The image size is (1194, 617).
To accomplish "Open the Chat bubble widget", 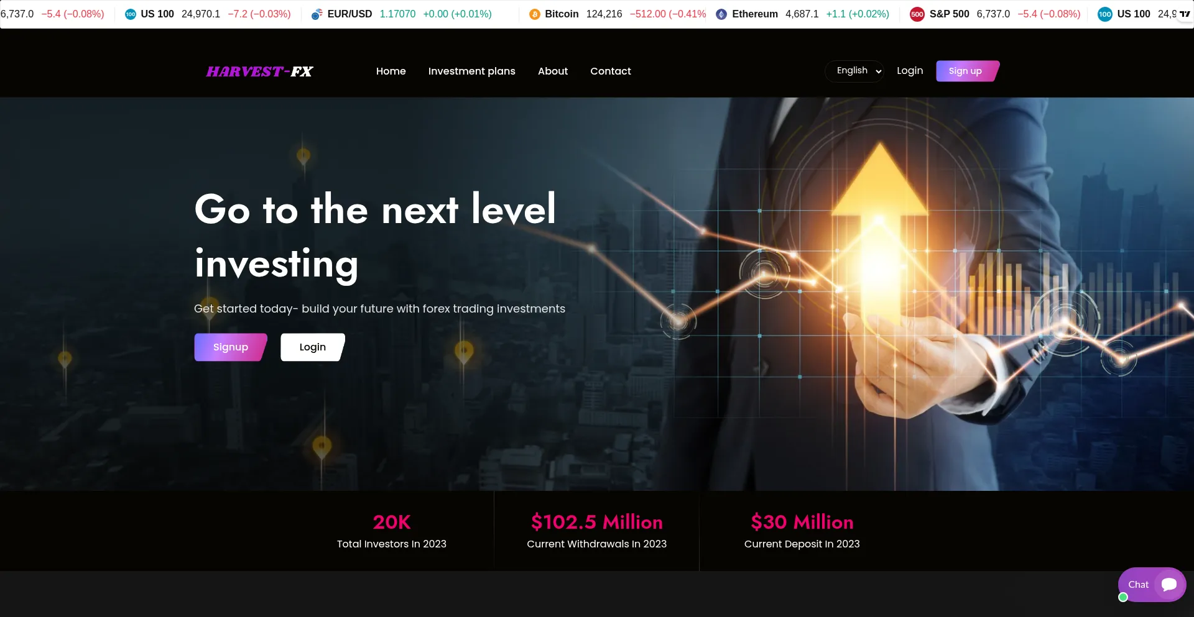I will click(x=1152, y=585).
